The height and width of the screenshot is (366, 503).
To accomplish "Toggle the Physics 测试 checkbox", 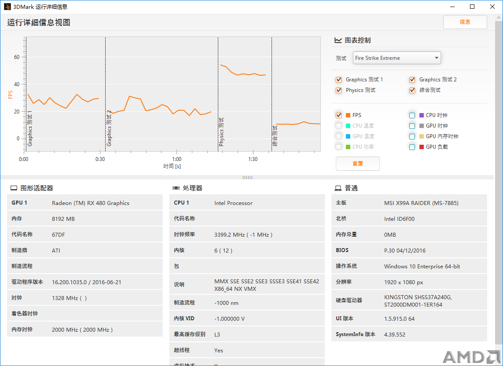I will 338,91.
